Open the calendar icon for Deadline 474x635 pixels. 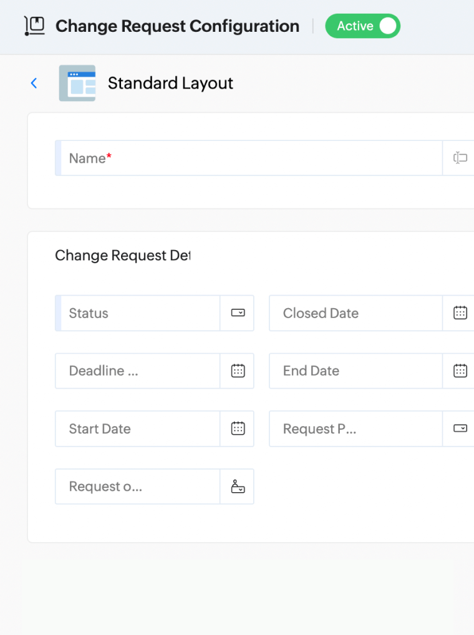pyautogui.click(x=237, y=371)
